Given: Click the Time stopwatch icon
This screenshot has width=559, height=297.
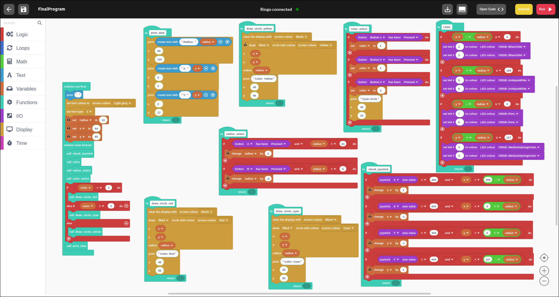Looking at the screenshot, I should coord(10,143).
